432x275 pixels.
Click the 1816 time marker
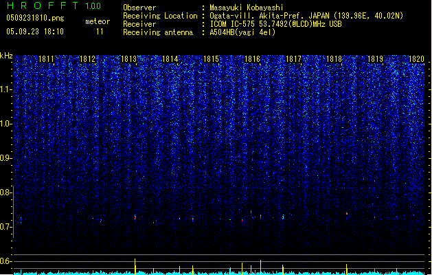pos(252,59)
